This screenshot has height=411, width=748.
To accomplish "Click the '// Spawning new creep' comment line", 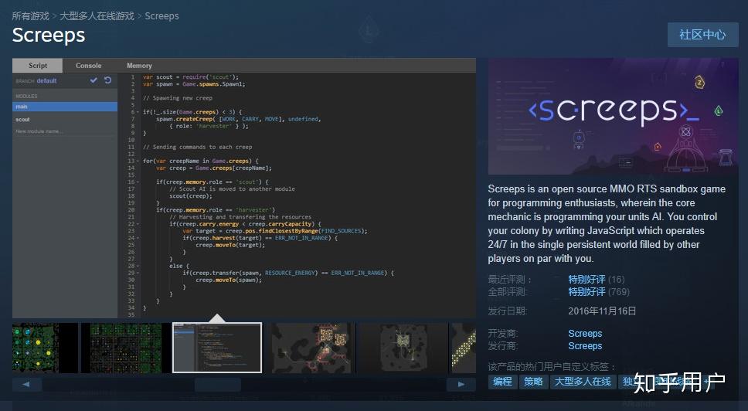I will click(178, 98).
